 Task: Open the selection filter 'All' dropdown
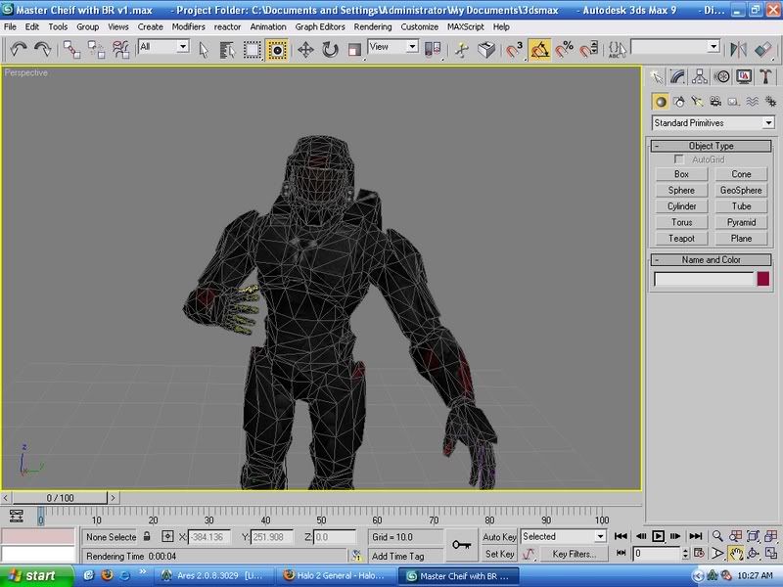coord(163,47)
